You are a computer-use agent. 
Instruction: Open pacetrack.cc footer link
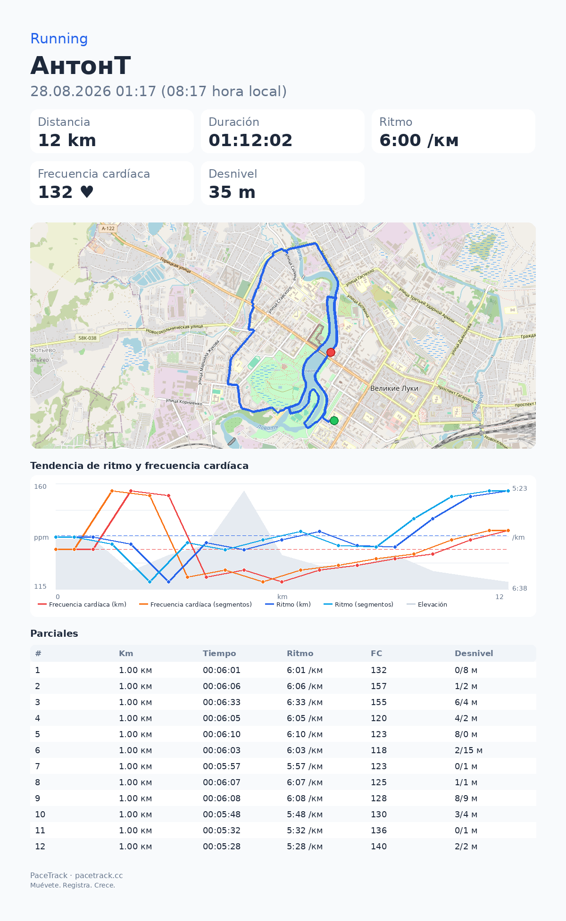click(99, 875)
